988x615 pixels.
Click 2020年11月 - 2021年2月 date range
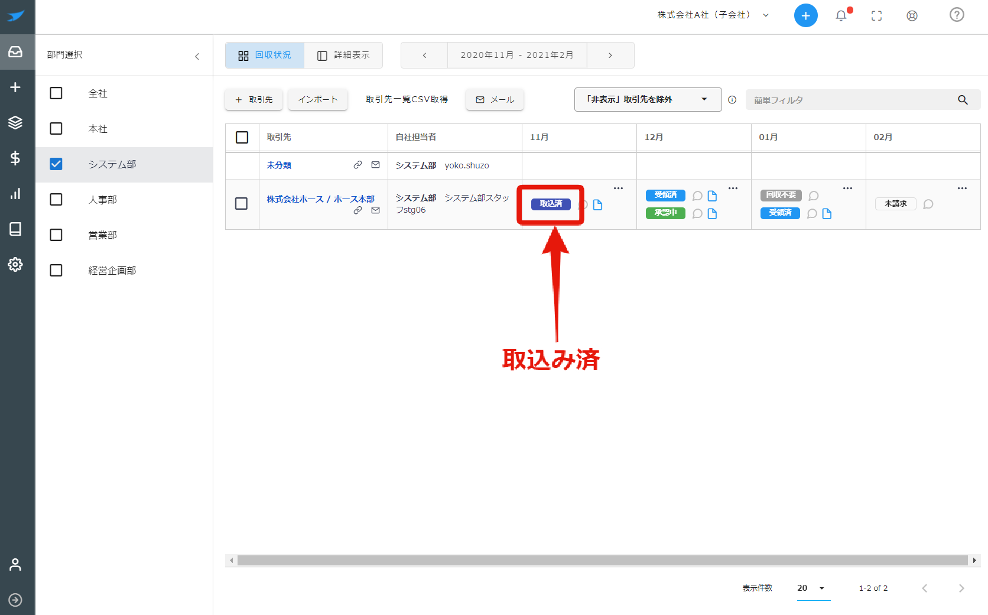pos(517,56)
